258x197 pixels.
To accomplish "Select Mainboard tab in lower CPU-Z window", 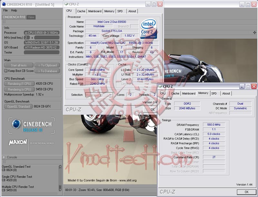I will 189,94.
